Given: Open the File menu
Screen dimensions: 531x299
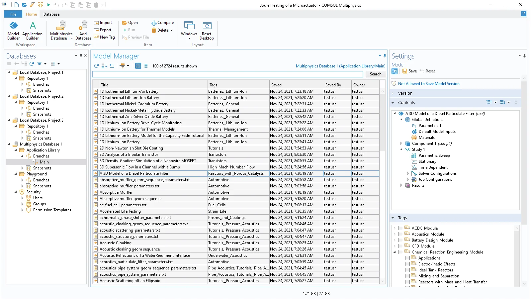Looking at the screenshot, I should [x=13, y=14].
